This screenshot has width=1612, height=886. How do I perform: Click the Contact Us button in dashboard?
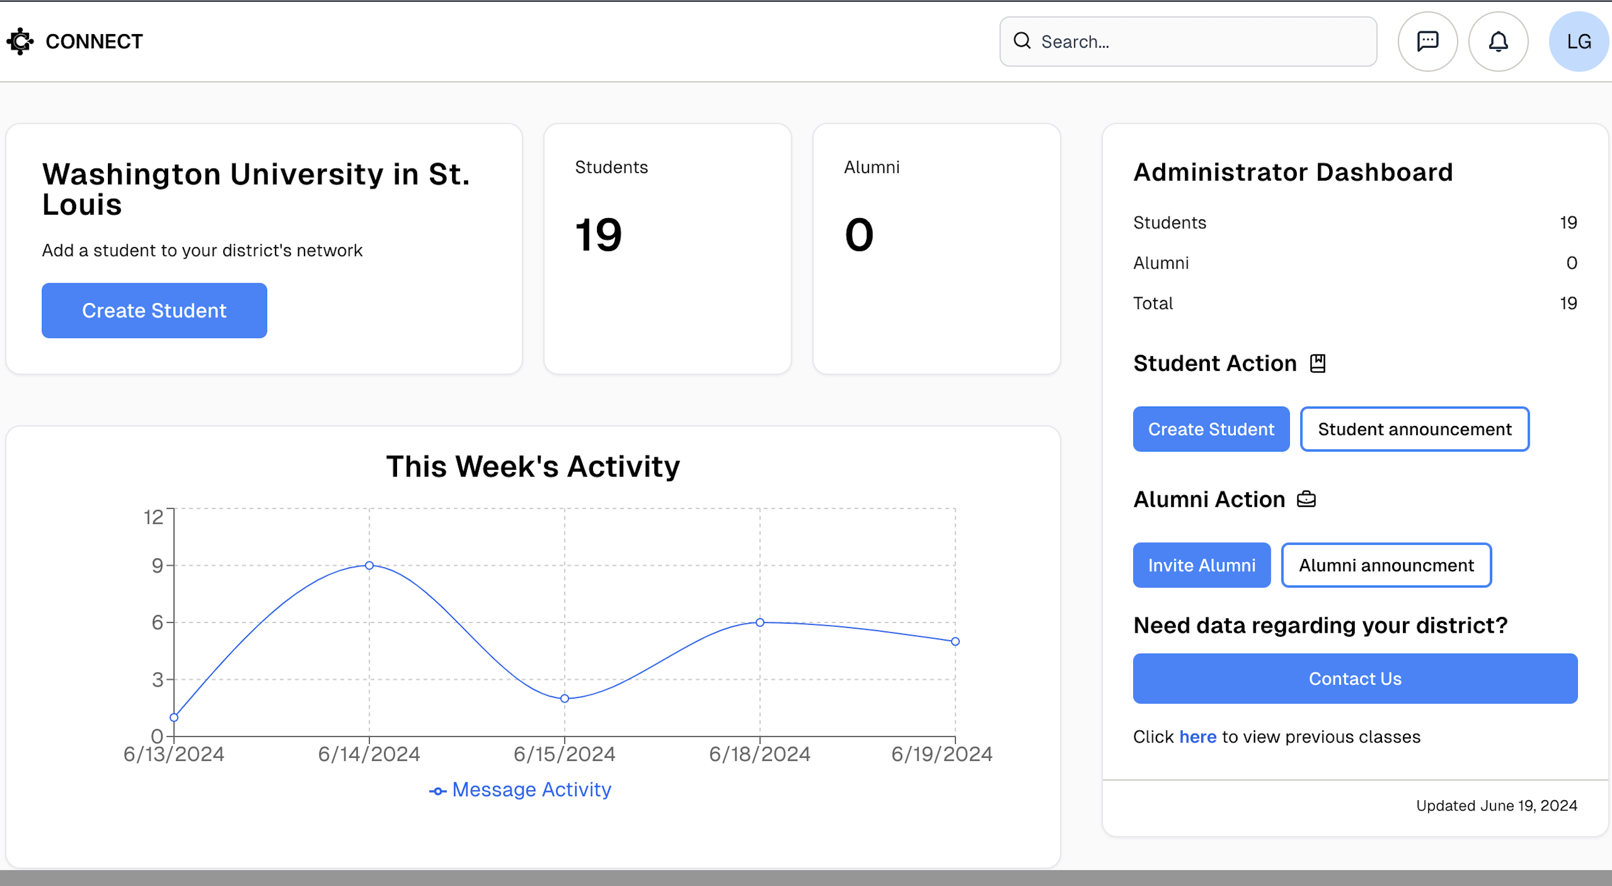coord(1356,678)
